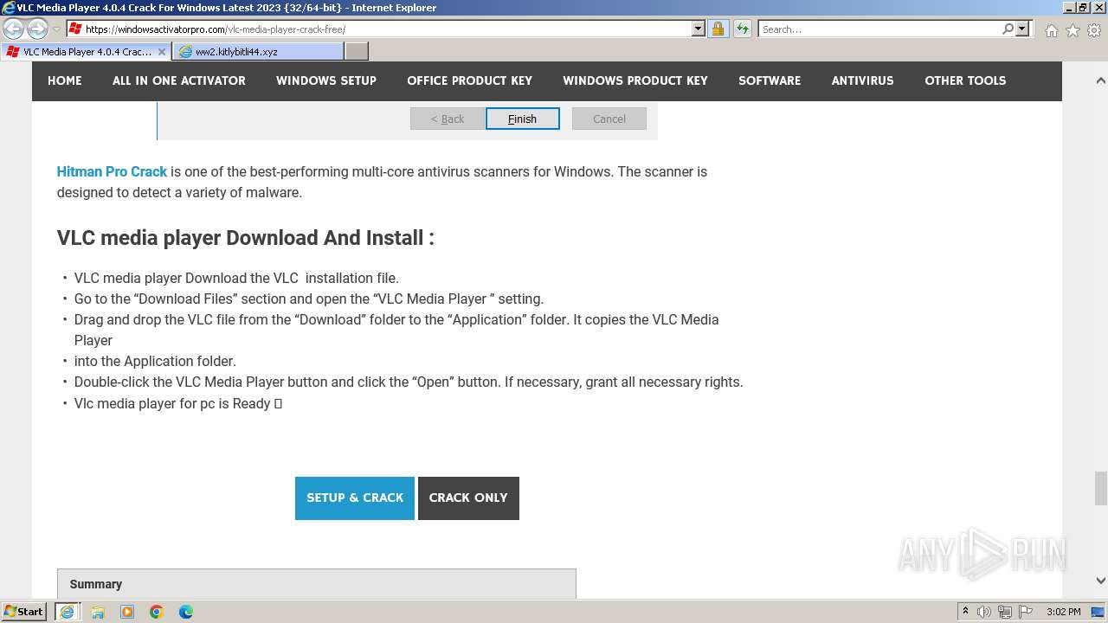This screenshot has height=623, width=1108.
Task: Open OFFICE PRODUCT KEY menu item
Action: point(470,80)
